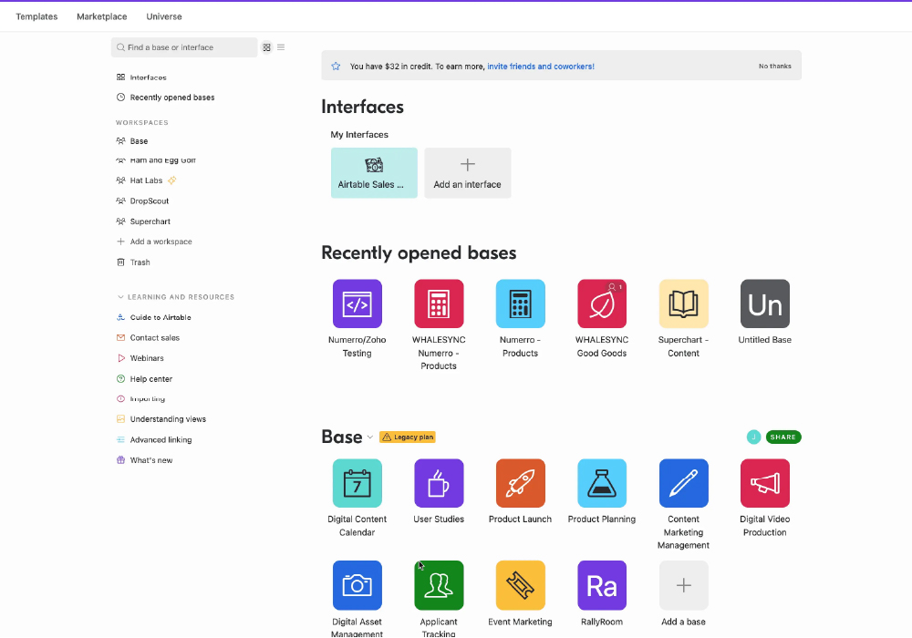Open the WHALESYNC Good Goods leaf base

pyautogui.click(x=602, y=304)
